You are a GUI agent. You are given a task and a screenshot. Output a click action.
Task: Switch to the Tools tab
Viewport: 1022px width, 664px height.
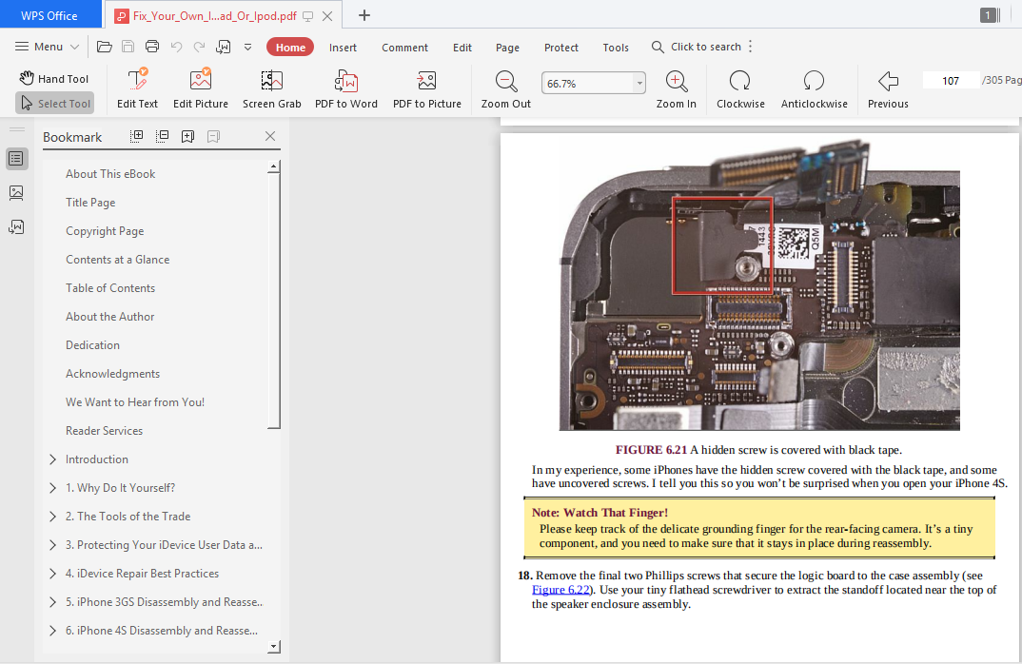click(x=616, y=48)
